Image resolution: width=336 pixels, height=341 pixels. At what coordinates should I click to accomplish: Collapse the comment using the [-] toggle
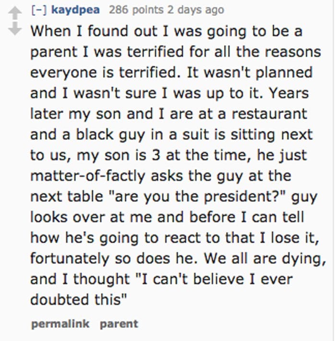pyautogui.click(x=39, y=10)
